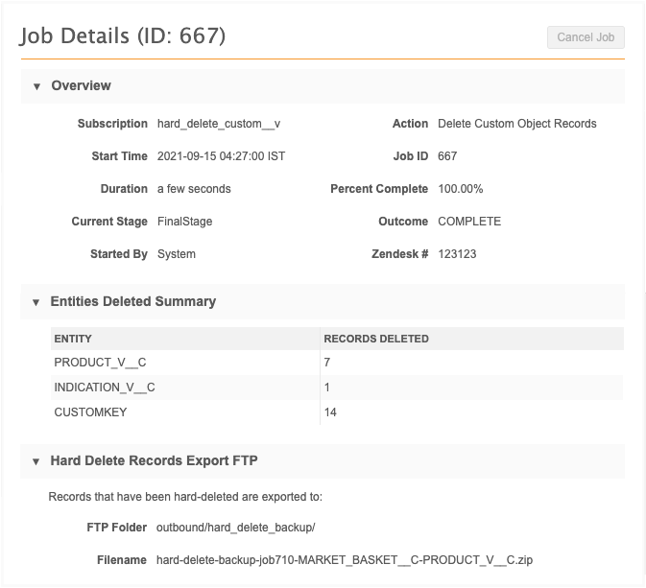Click the Cancel Job button
This screenshot has height=588, width=646.
586,37
